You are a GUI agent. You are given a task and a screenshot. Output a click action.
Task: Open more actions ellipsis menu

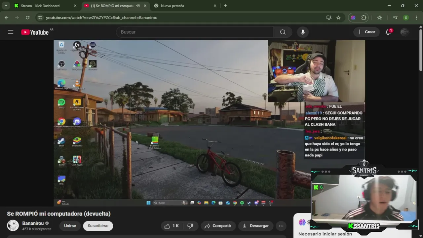(281, 226)
